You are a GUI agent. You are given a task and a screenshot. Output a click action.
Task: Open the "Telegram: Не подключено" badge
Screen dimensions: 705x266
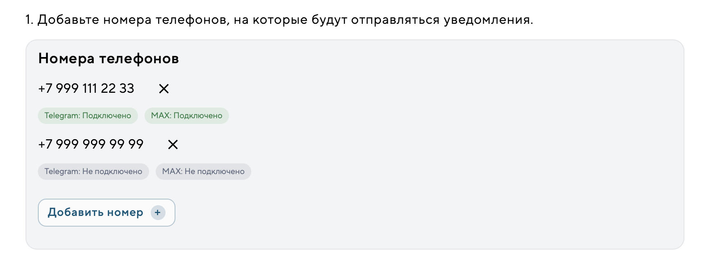point(93,172)
